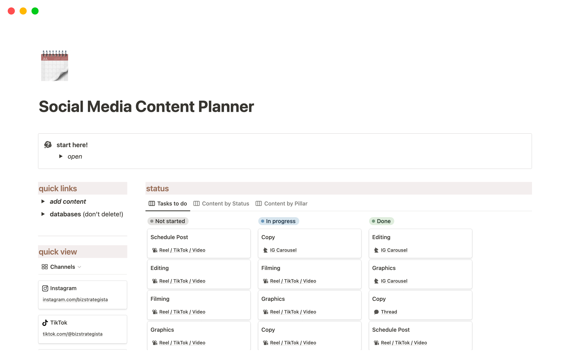Click IG Carousel link on Done Editing card
This screenshot has height=356, width=570.
394,250
